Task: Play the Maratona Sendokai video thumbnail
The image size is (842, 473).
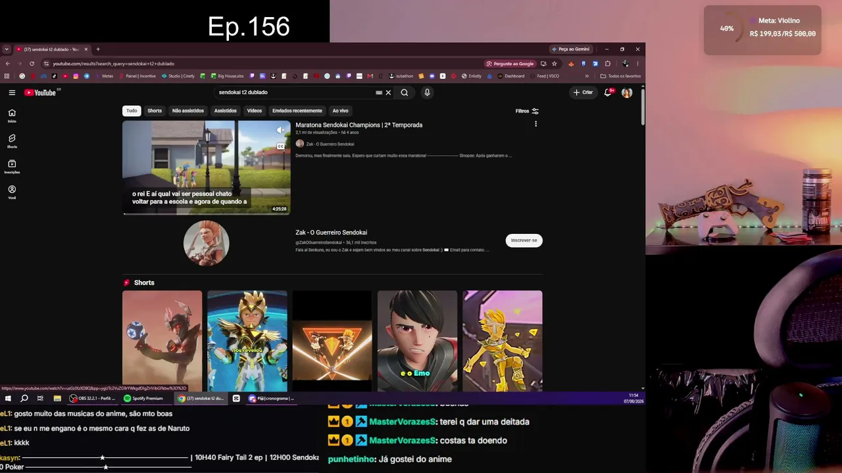Action: point(207,168)
